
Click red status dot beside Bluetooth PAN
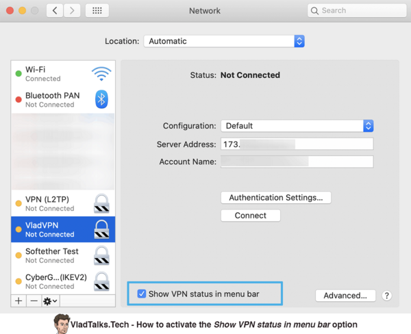point(18,99)
